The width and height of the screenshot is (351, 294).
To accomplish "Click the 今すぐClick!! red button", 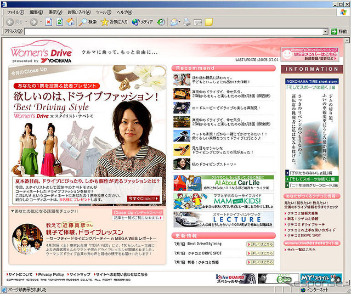I will (143, 199).
